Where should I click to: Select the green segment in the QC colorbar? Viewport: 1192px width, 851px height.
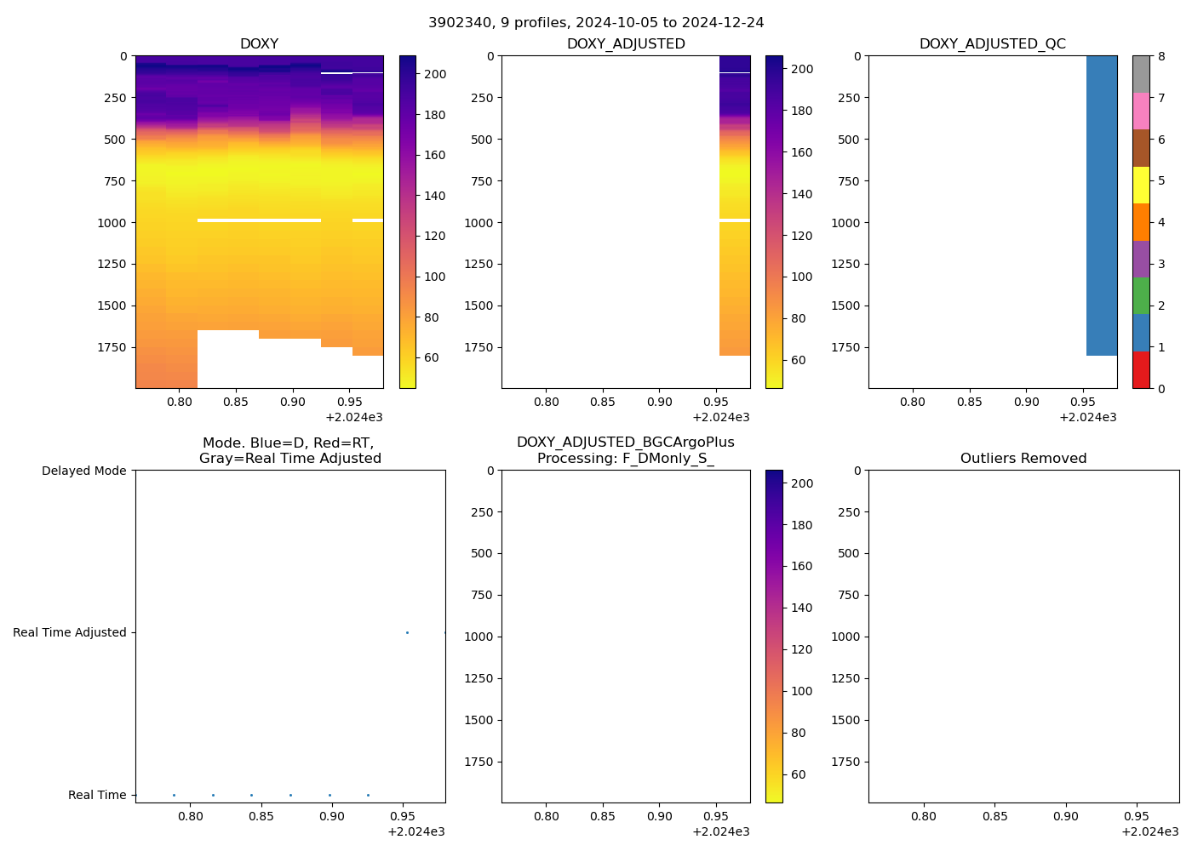[1141, 296]
